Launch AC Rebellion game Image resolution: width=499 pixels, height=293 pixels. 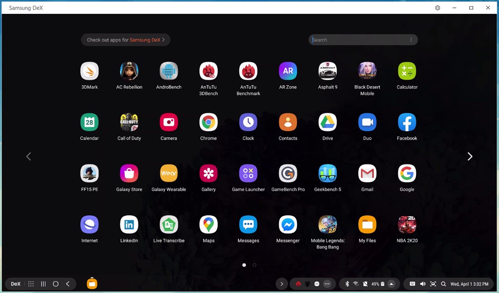pyautogui.click(x=129, y=71)
